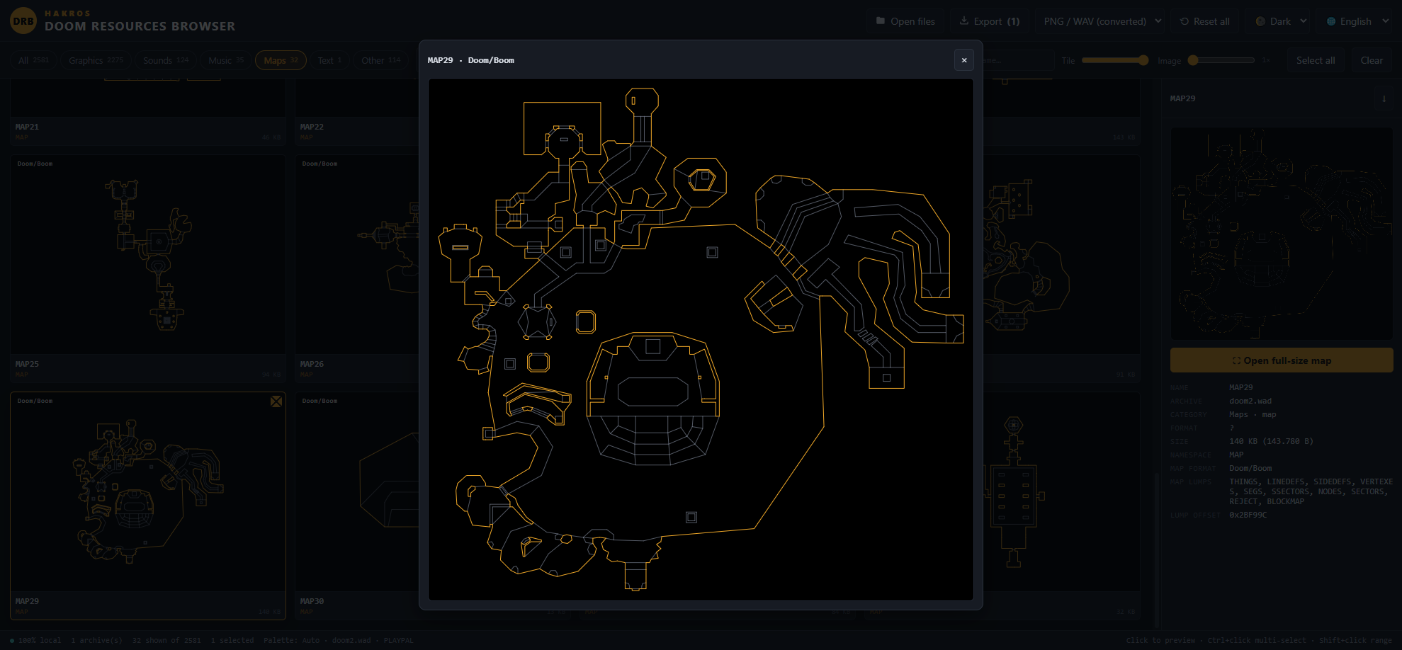This screenshot has height=650, width=1402.
Task: Click the Open files button
Action: pyautogui.click(x=906, y=21)
